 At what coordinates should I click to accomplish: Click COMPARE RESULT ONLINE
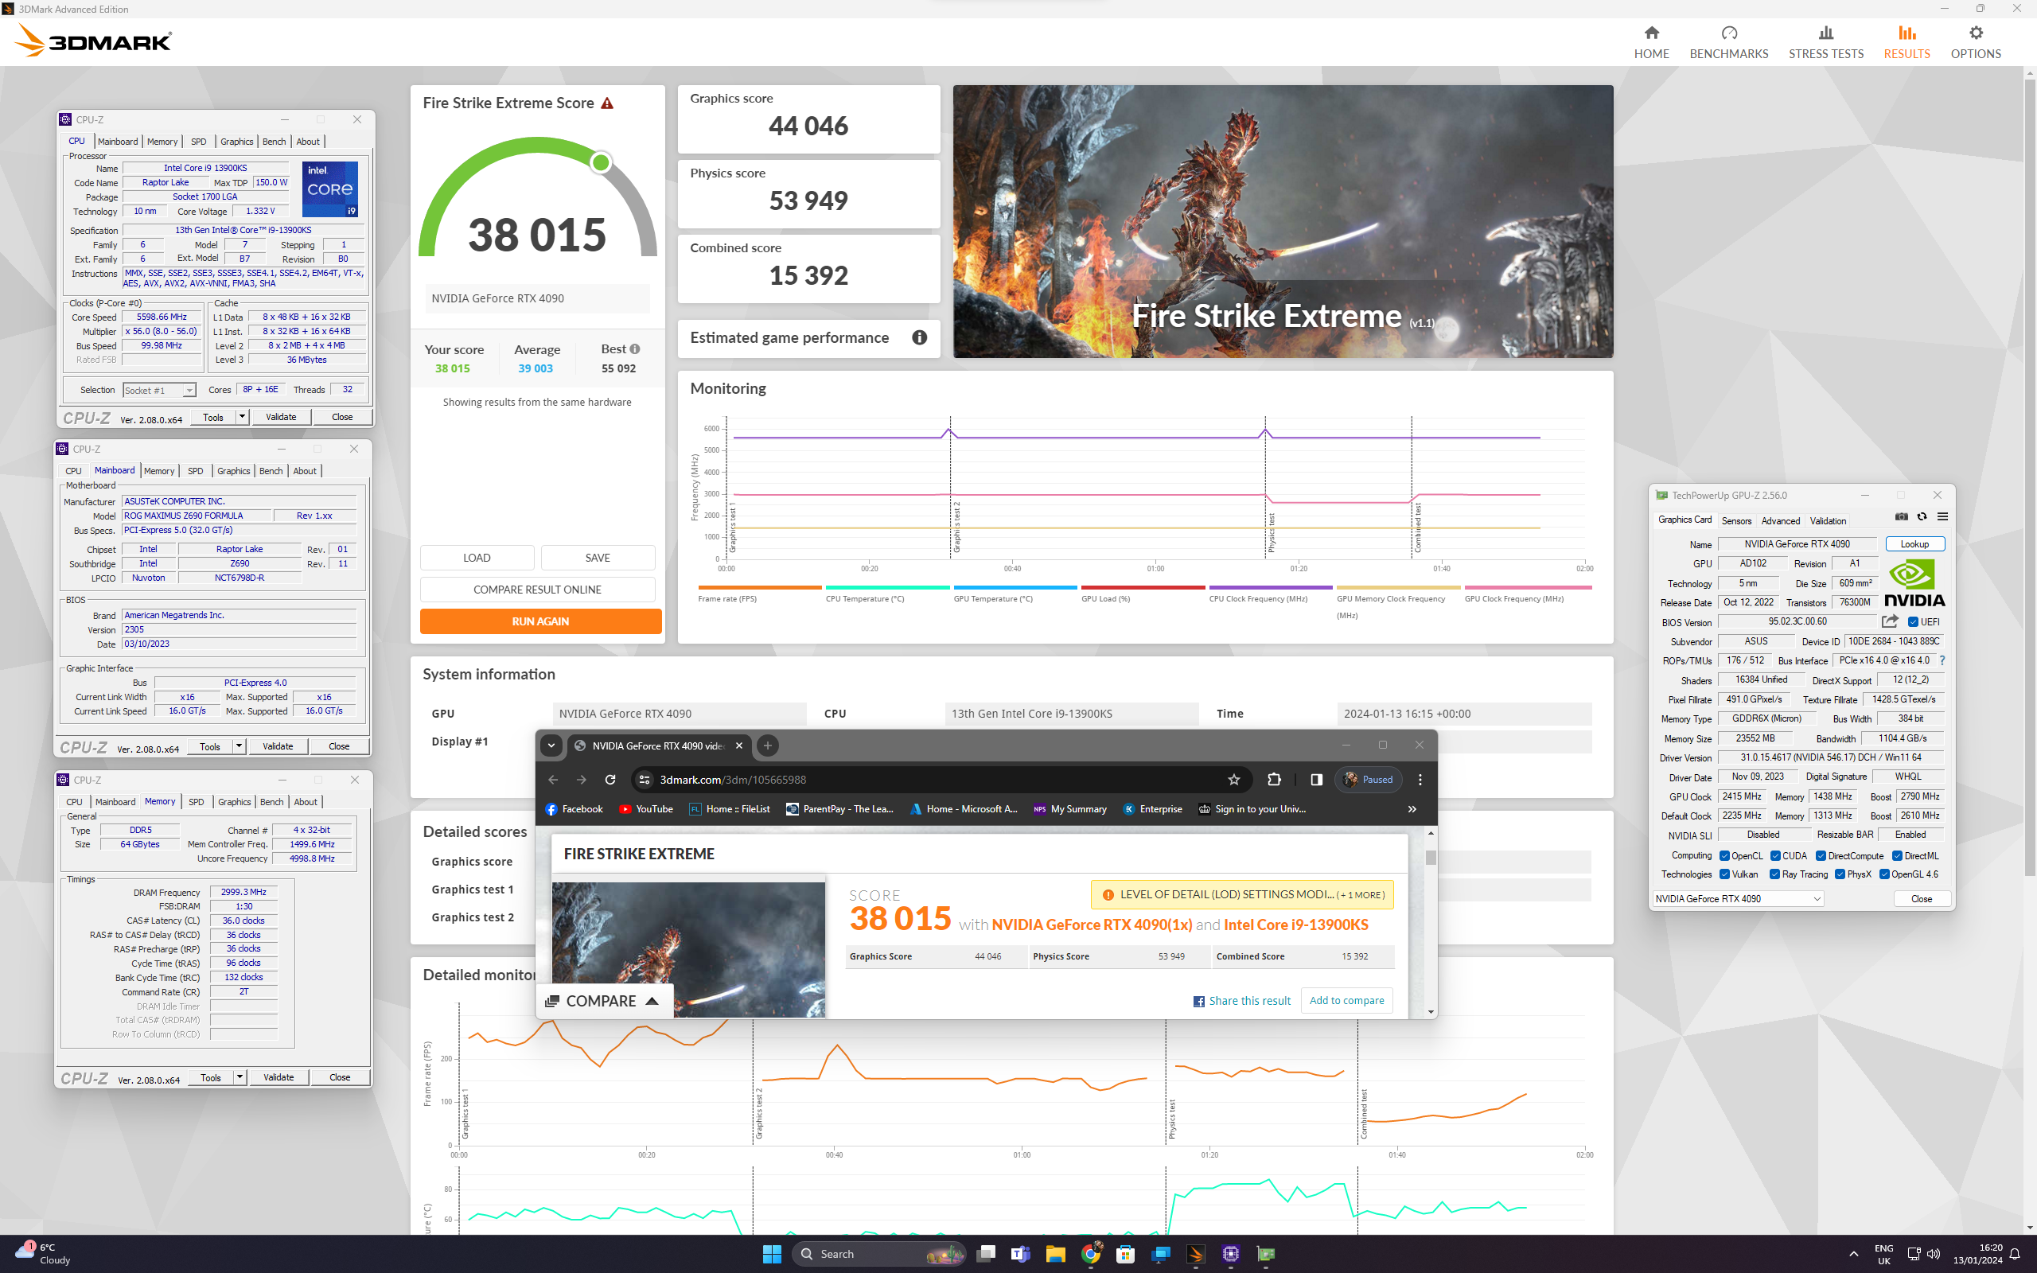click(x=537, y=590)
